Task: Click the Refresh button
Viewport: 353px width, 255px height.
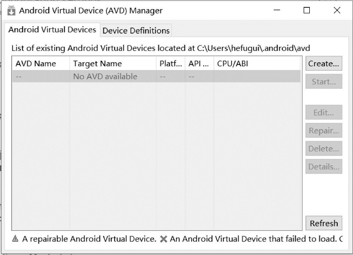Action: (324, 223)
